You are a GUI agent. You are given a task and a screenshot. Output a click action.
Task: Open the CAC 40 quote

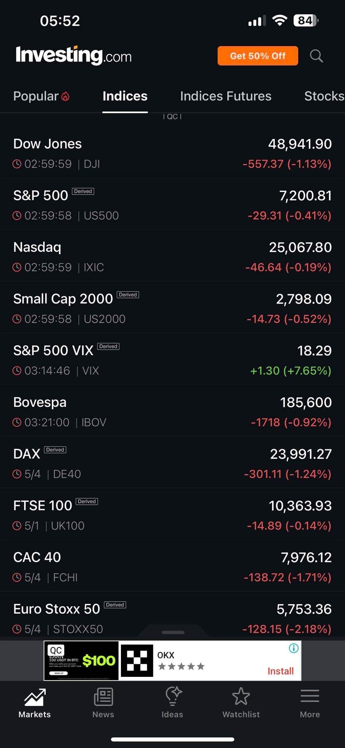172,566
